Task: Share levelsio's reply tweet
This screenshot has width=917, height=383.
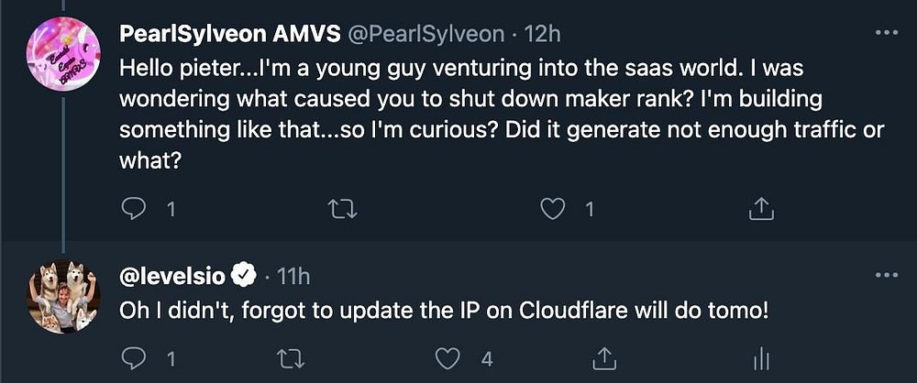Action: point(605,357)
